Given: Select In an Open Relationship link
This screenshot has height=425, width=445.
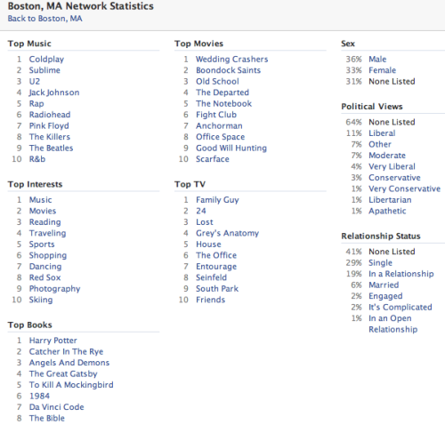Looking at the screenshot, I should click(393, 324).
